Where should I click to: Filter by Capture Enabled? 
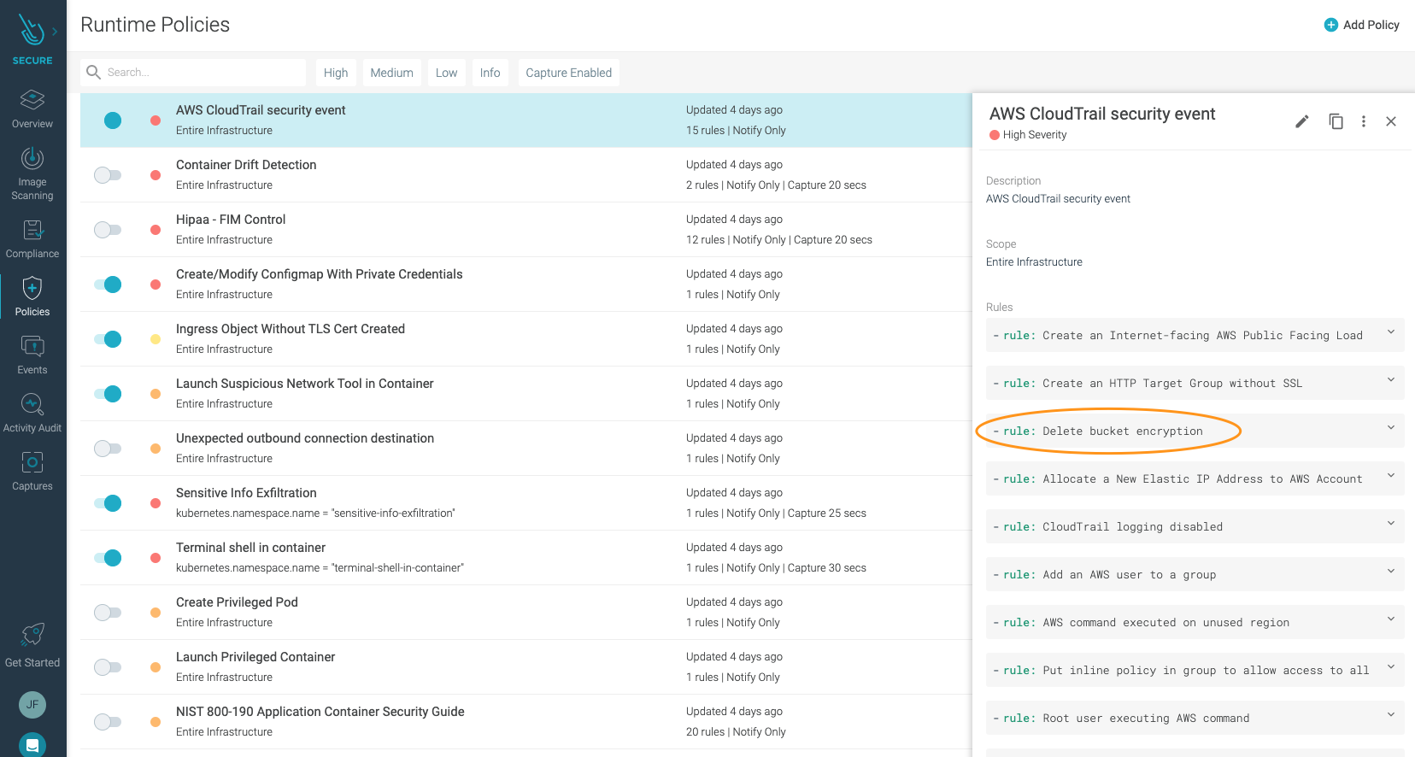click(x=568, y=73)
